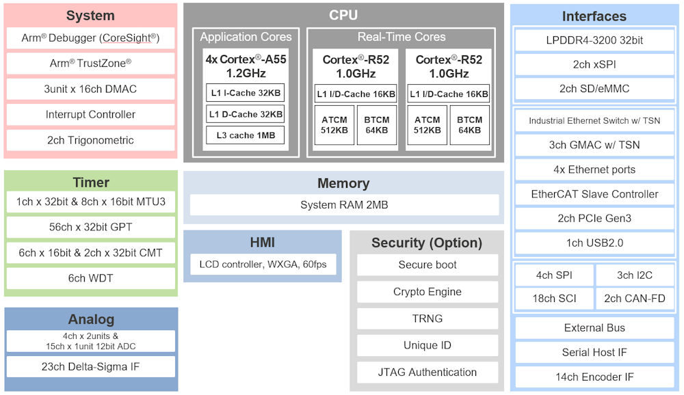Select the Arm TrustZone block
Viewport: 684px width, 395px height.
[90, 64]
